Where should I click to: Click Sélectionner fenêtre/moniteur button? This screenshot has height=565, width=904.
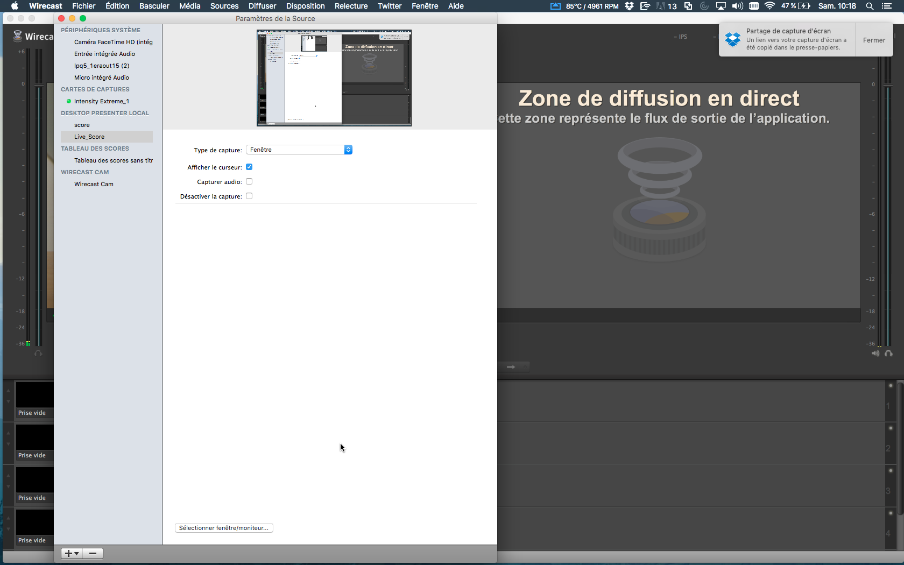pyautogui.click(x=224, y=528)
